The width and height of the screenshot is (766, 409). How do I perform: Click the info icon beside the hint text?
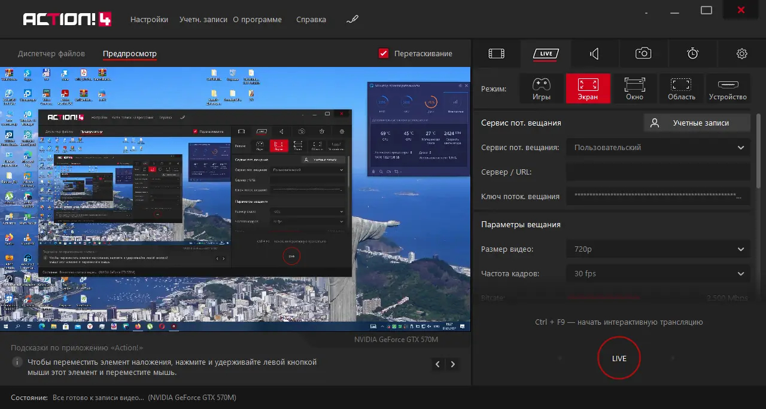[x=17, y=362]
